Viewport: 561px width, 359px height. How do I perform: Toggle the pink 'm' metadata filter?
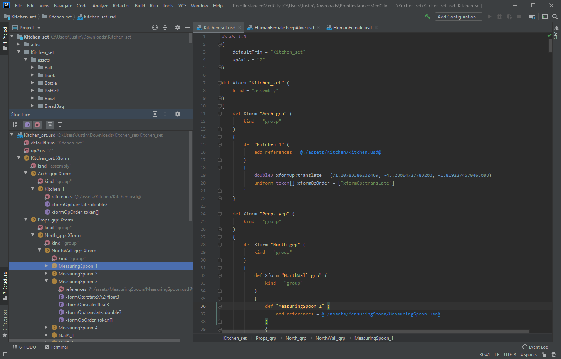coord(37,125)
